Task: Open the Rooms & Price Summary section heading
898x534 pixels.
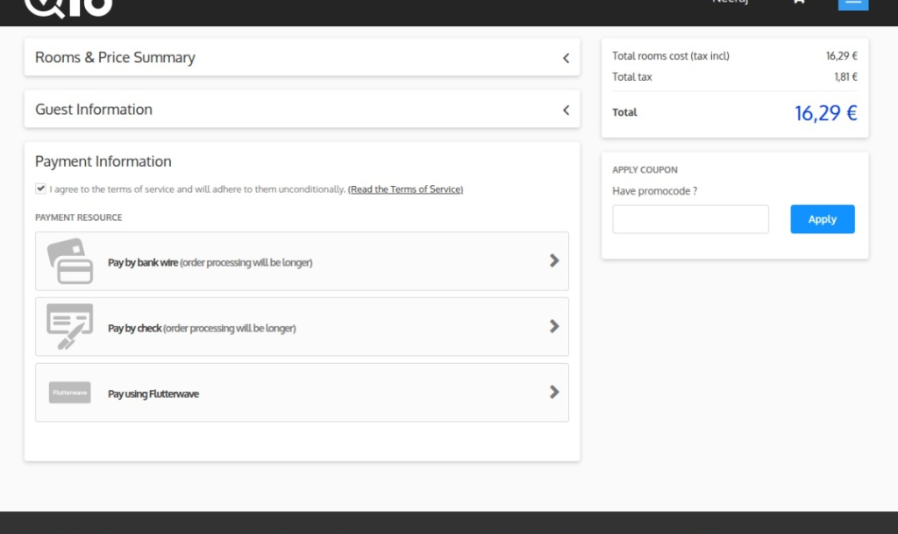Action: click(x=115, y=58)
